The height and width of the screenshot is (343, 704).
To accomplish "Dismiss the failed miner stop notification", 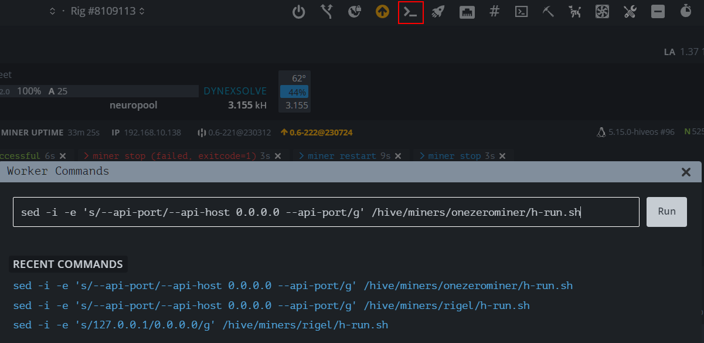I will pos(278,156).
